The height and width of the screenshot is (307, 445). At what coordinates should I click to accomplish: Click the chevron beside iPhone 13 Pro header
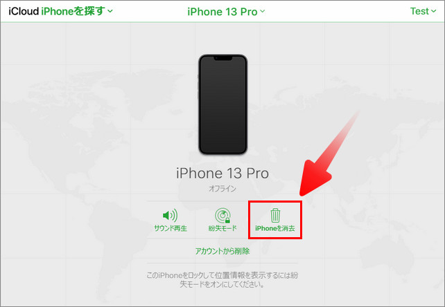click(x=262, y=11)
